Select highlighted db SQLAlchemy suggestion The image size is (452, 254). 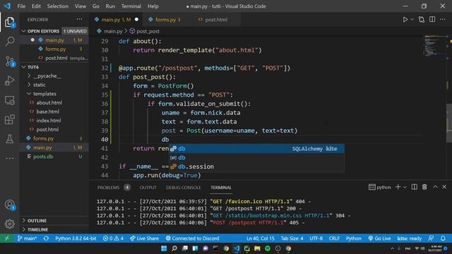click(256, 149)
